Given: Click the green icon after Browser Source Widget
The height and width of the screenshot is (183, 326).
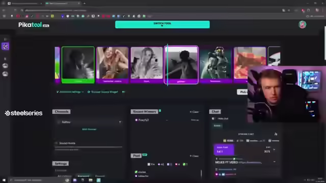Looking at the screenshot, I should [124, 92].
